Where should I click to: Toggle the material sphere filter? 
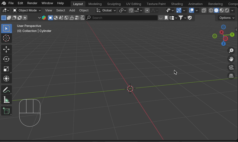(x=56, y=18)
